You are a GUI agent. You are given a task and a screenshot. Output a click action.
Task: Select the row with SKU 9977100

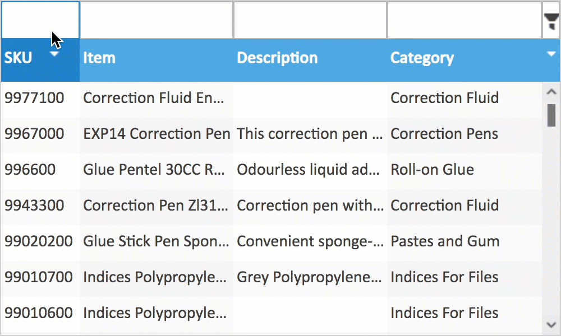pos(272,98)
